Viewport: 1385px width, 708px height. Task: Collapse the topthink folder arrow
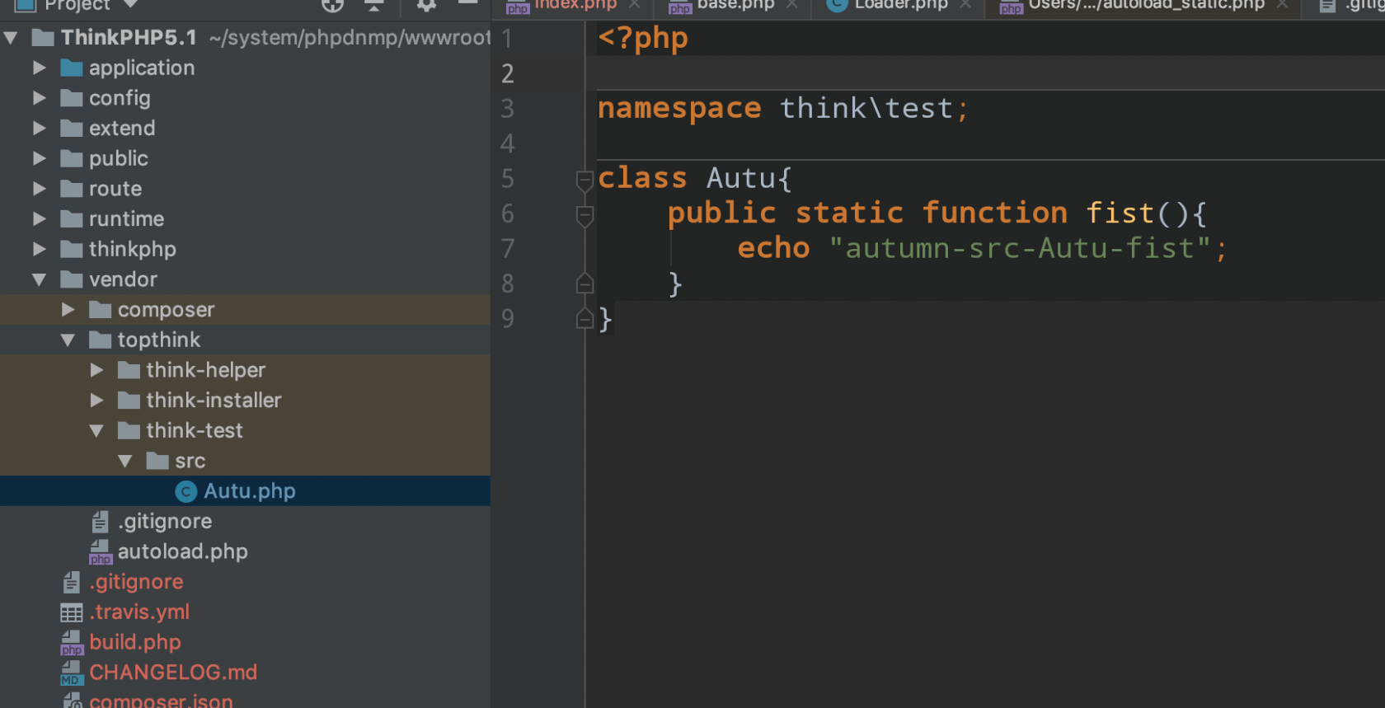point(68,340)
